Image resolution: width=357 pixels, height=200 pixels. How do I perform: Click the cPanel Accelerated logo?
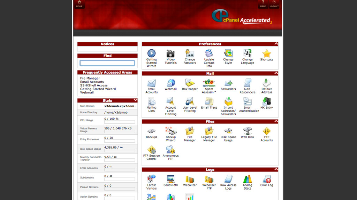(x=242, y=16)
